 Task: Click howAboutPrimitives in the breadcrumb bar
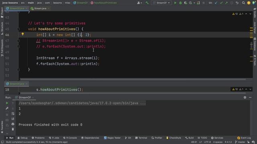click(x=104, y=3)
